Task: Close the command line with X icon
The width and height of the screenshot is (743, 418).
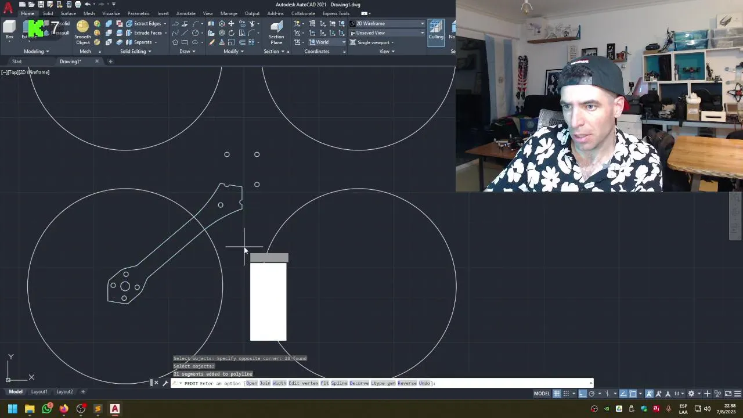Action: tap(156, 383)
